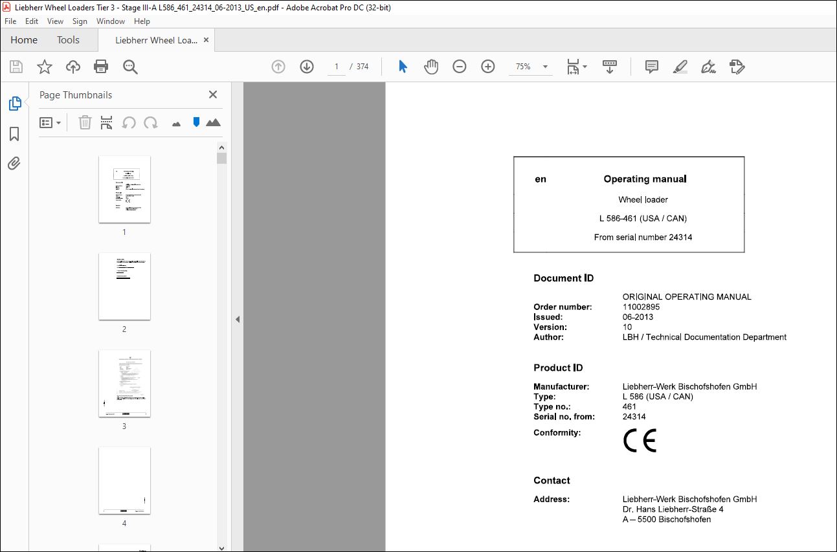Rotate pages clockwise icon
The width and height of the screenshot is (837, 552).
pos(151,122)
